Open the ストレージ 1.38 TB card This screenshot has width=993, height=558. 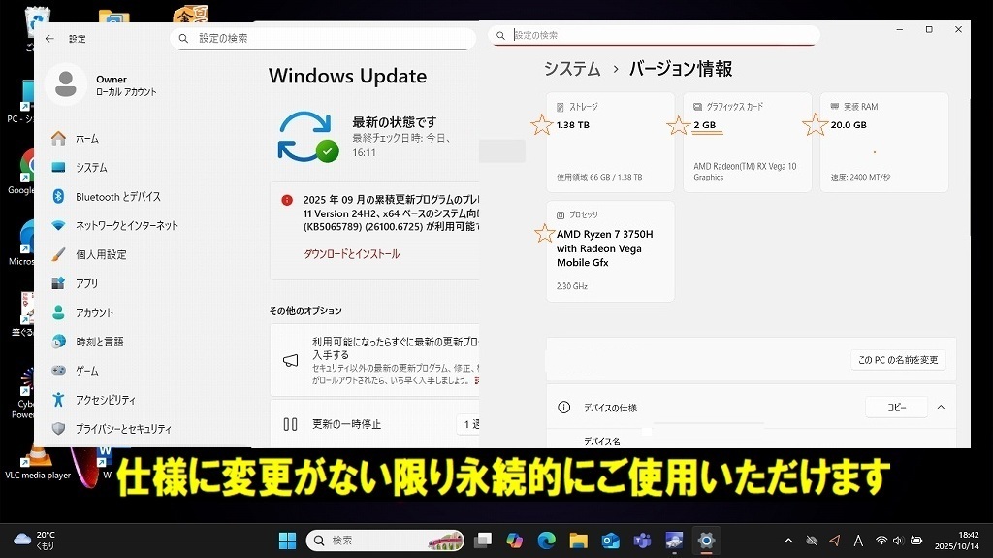click(610, 142)
